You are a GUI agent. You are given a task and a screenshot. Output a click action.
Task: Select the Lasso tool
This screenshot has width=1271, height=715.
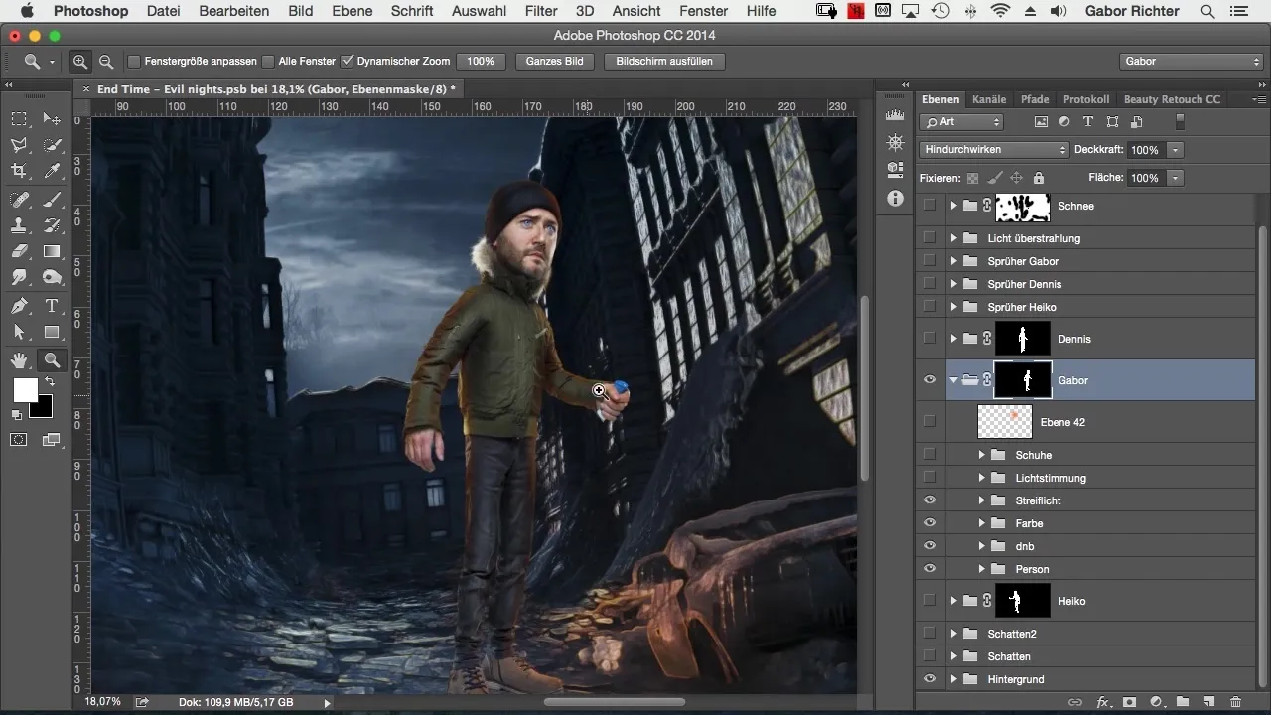pyautogui.click(x=19, y=145)
